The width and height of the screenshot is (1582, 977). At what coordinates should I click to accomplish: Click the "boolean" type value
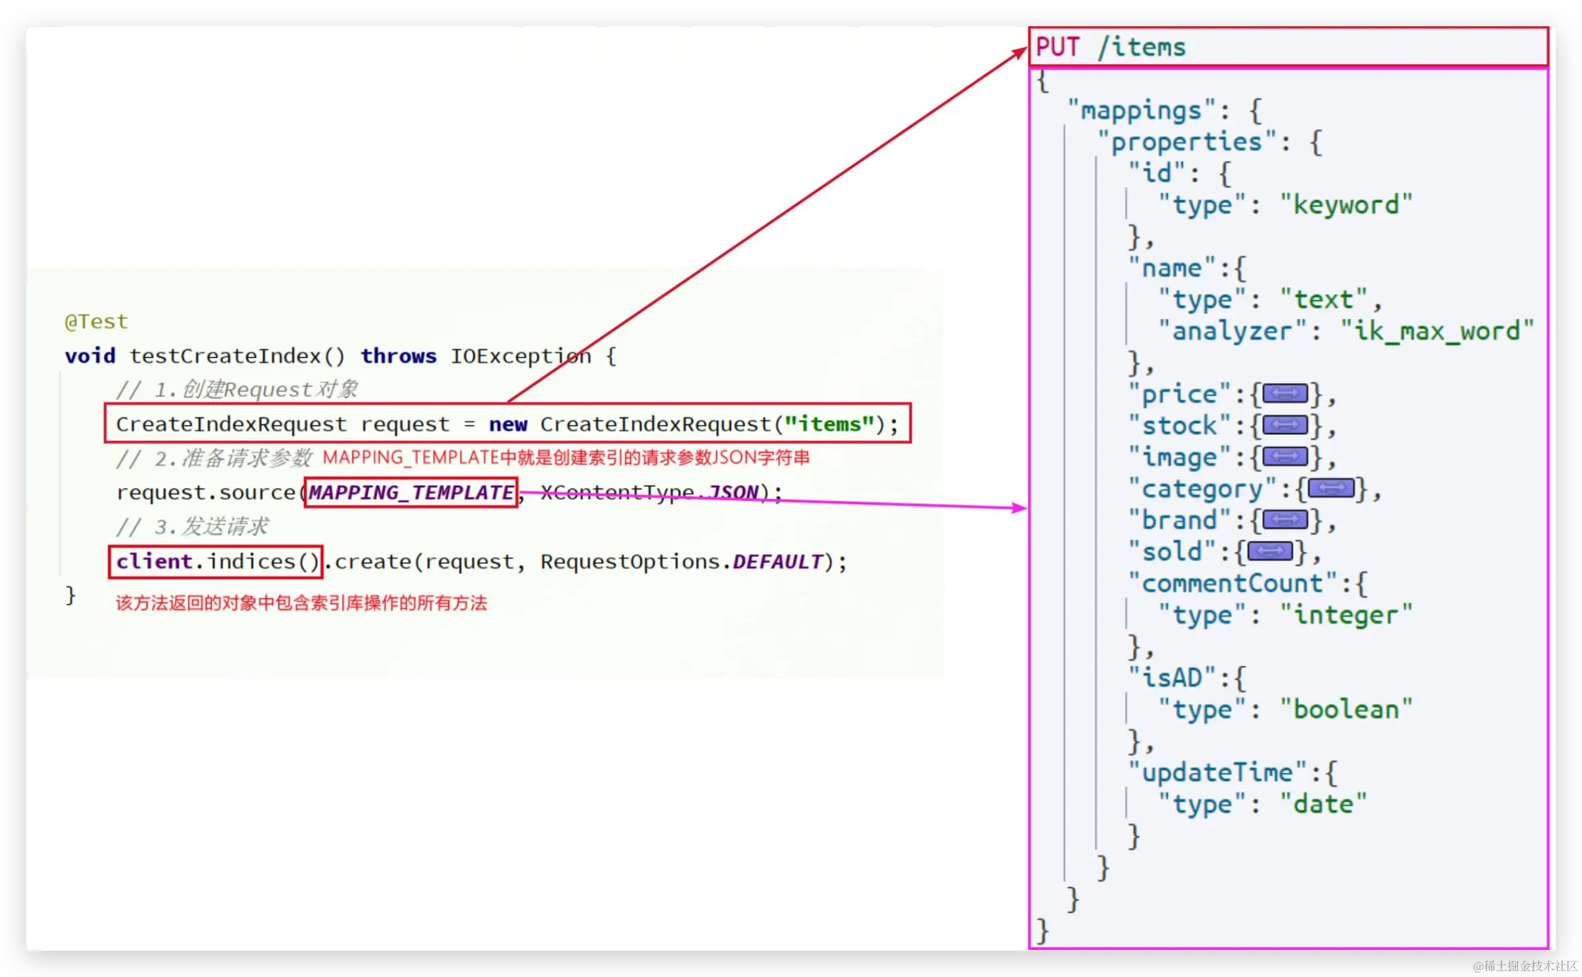[x=1345, y=710]
